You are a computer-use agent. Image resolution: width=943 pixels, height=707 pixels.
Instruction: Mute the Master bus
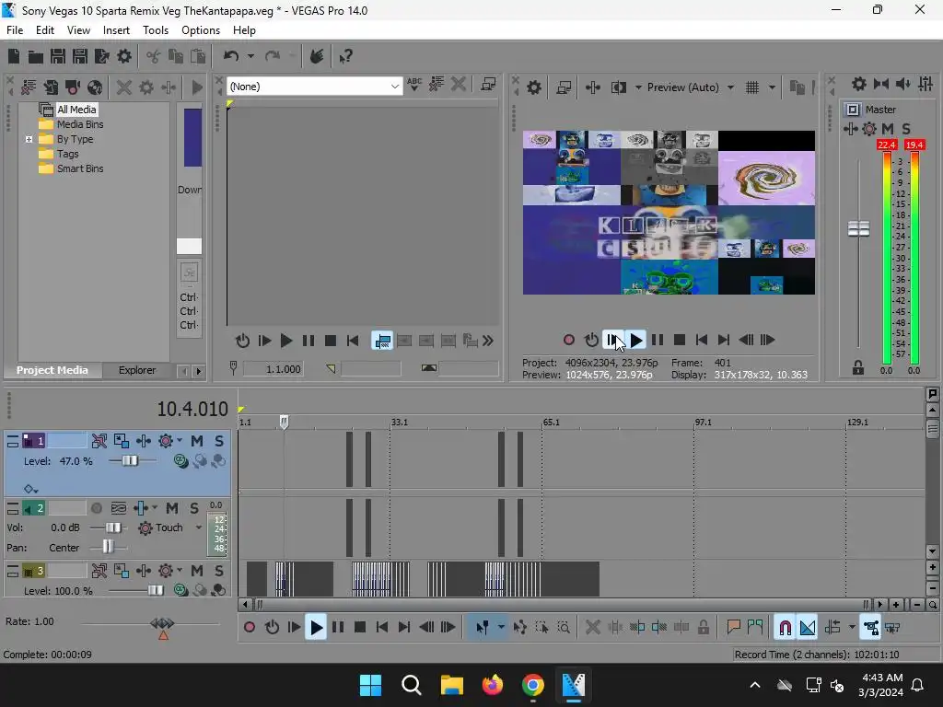[887, 129]
